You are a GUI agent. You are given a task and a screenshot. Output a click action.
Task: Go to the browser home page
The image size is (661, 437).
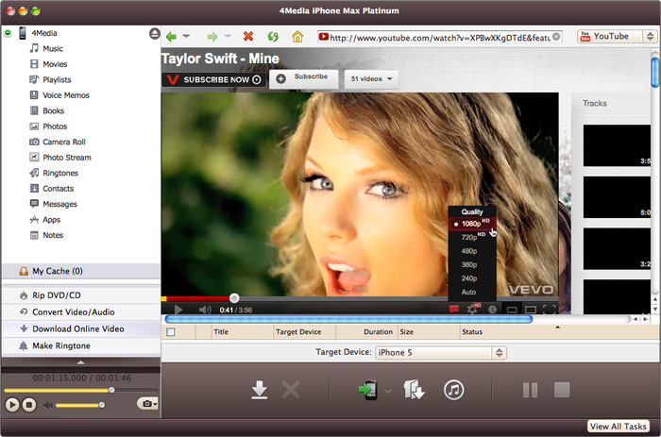297,37
